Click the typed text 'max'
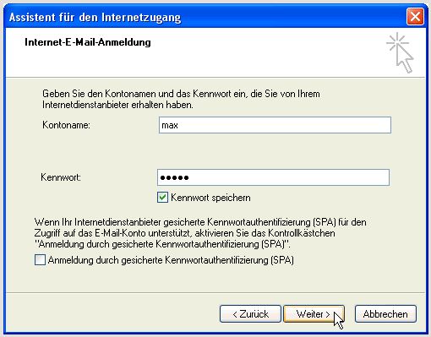Screen dimensions: 431x337 click(x=170, y=125)
